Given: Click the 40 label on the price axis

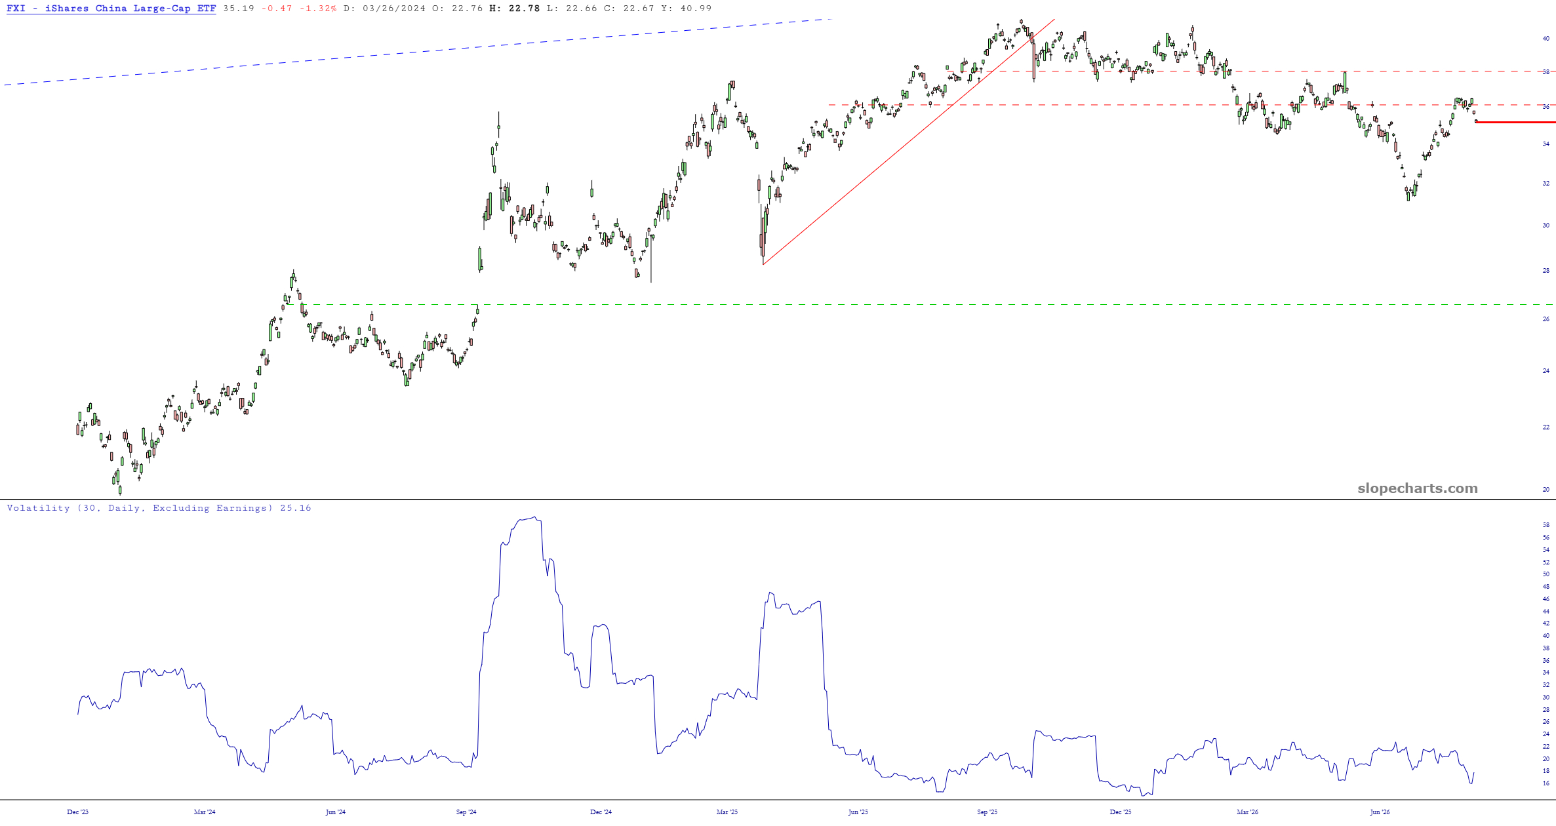Looking at the screenshot, I should pos(1546,39).
